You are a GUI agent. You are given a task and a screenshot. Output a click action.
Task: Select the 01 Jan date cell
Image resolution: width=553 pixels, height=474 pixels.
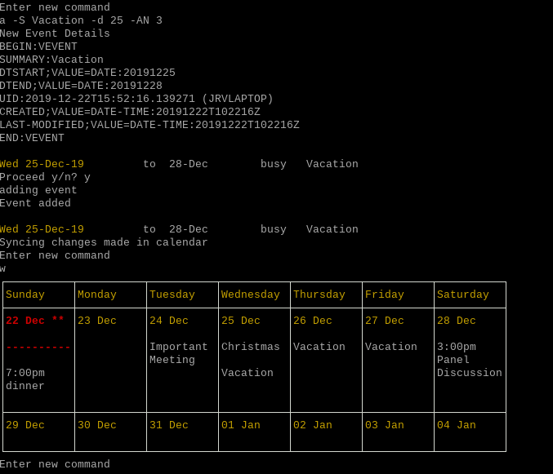240,425
